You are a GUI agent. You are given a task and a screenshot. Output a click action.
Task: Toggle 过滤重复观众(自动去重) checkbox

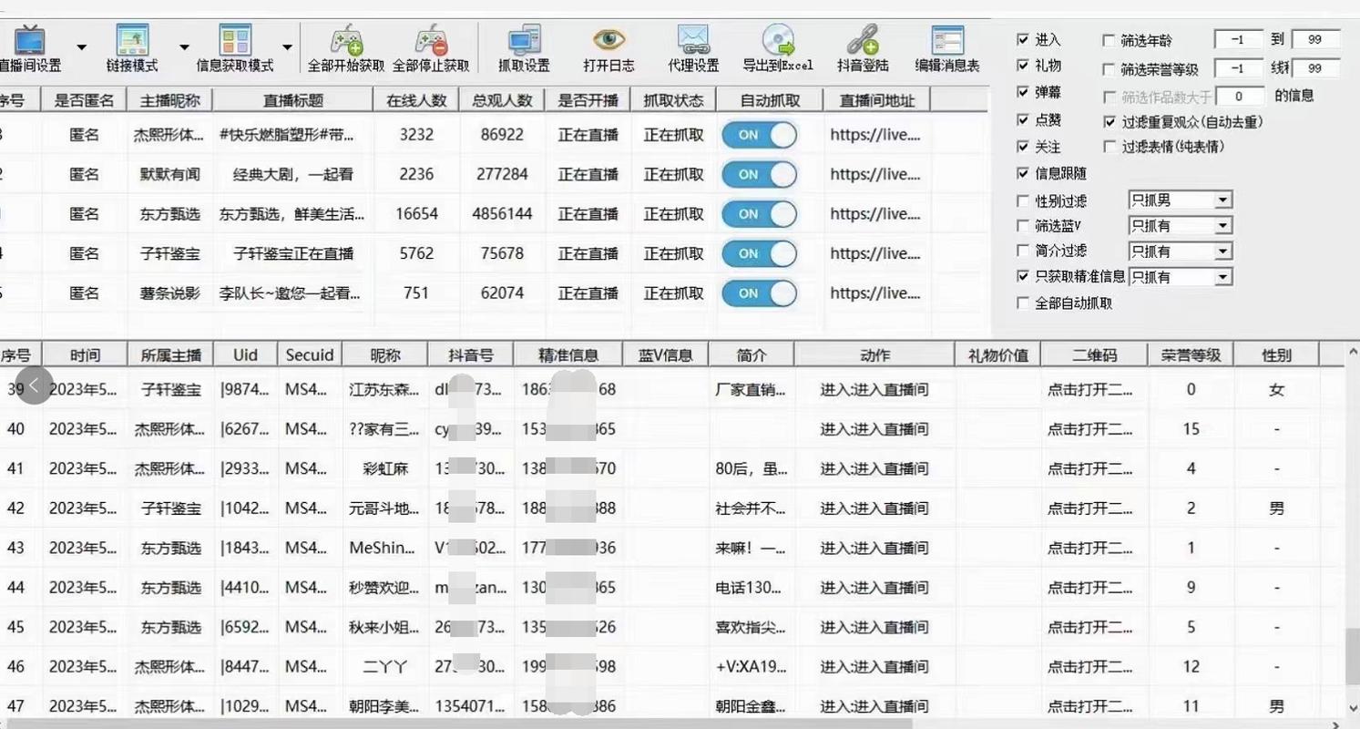[1109, 121]
